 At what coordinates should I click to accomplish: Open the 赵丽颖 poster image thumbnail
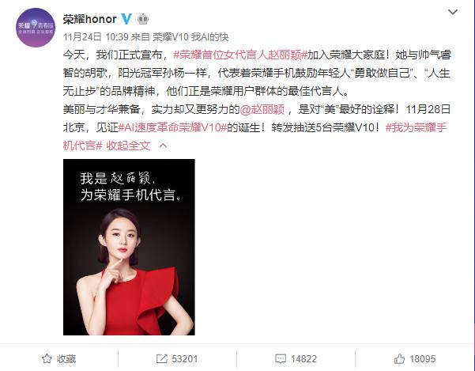(129, 247)
